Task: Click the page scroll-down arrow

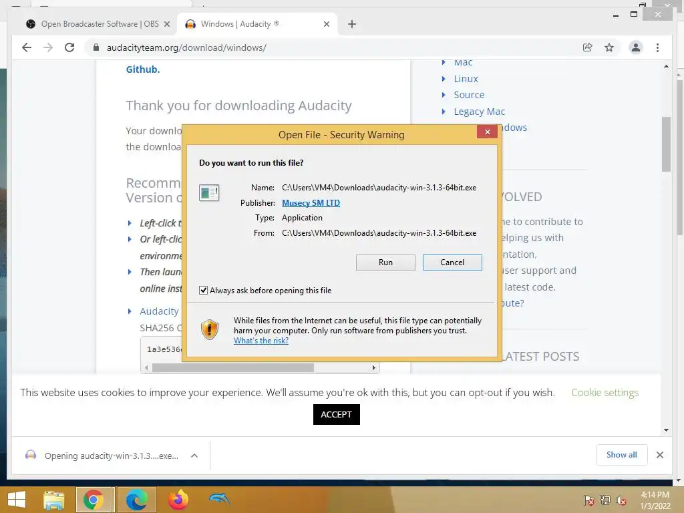Action: coord(666,430)
